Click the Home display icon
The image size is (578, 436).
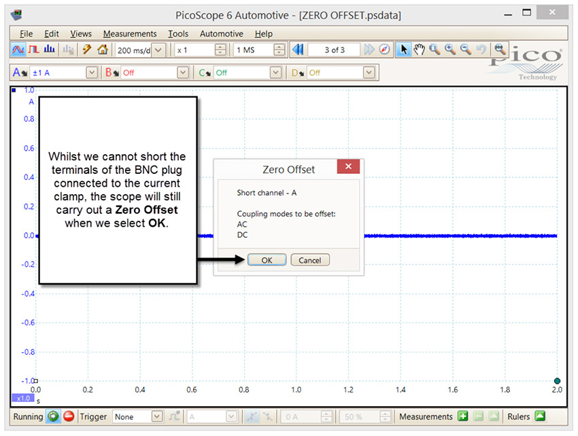tap(103, 50)
